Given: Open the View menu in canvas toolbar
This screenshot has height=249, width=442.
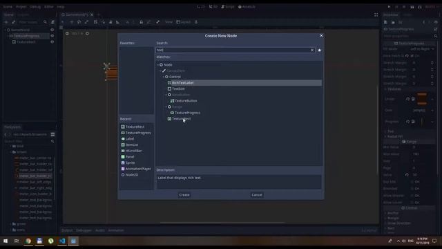Looking at the screenshot, I should click(169, 22).
